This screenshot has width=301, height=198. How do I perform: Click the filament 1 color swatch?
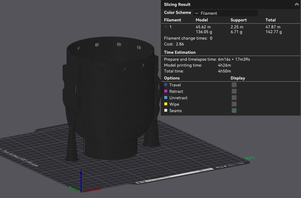point(166,26)
